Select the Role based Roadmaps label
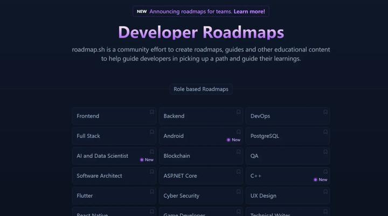 tap(200, 89)
